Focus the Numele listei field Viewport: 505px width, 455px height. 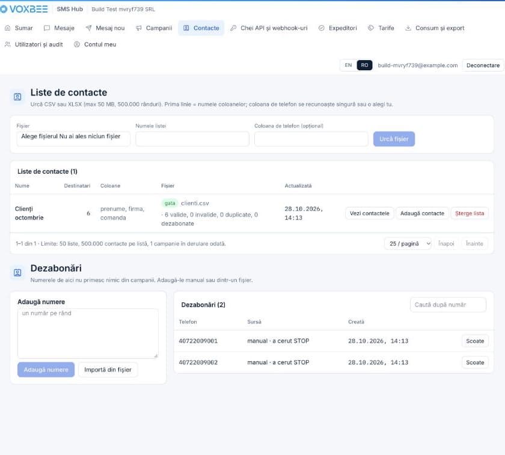[192, 139]
